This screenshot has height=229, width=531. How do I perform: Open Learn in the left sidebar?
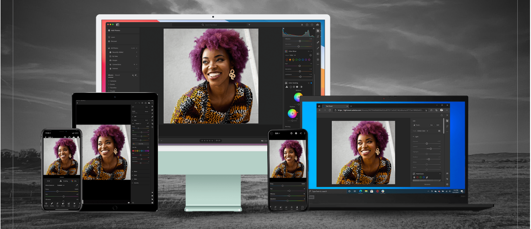113,37
